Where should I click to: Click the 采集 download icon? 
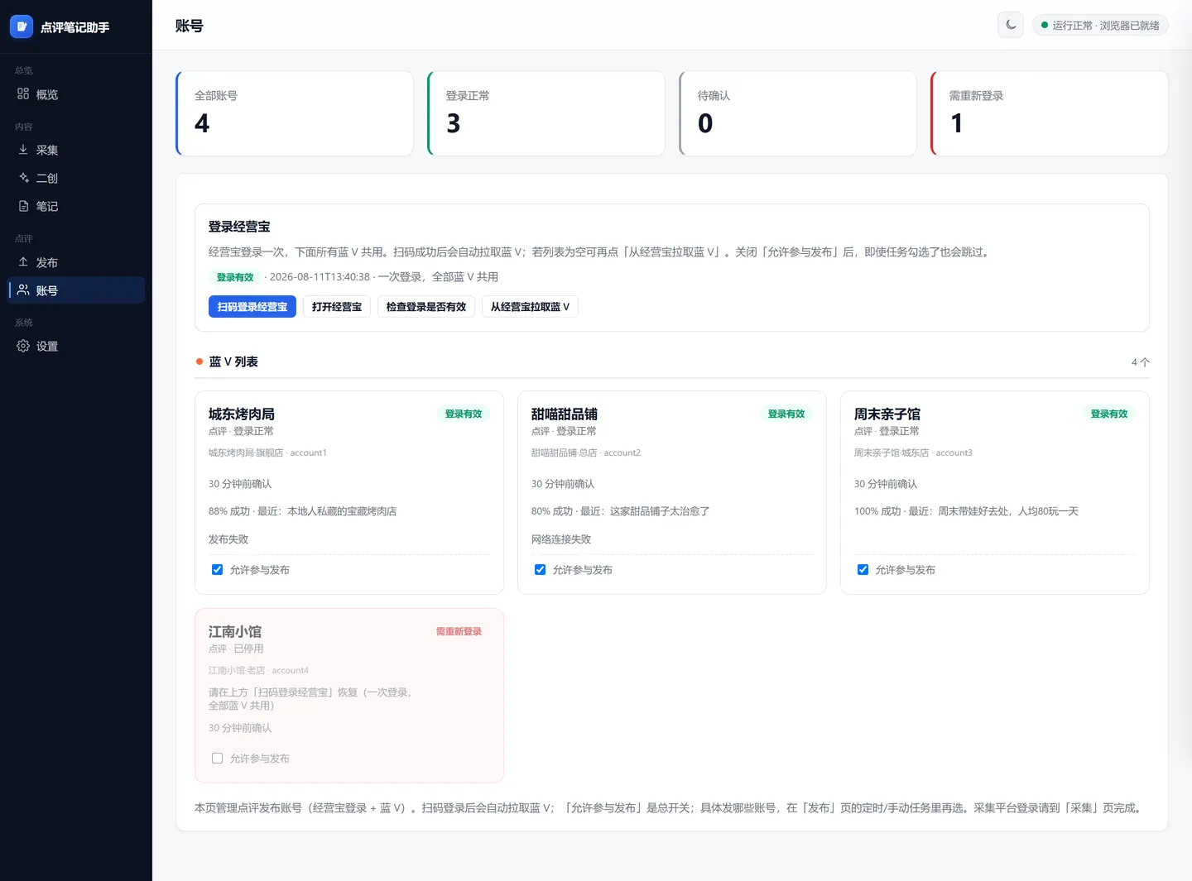coord(23,150)
